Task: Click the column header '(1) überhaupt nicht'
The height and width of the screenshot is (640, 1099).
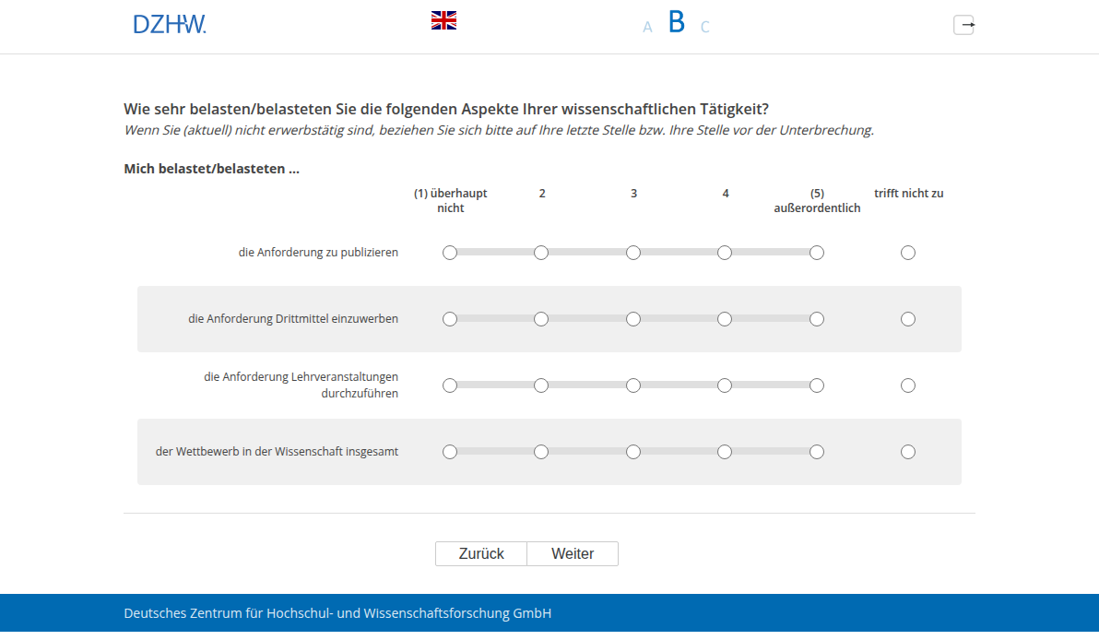Action: [x=451, y=200]
